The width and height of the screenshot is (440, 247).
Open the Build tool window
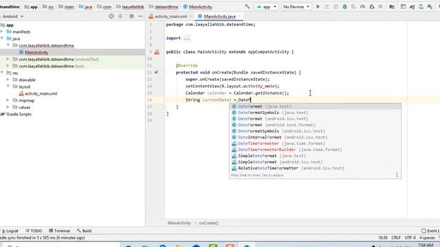[x=84, y=231]
